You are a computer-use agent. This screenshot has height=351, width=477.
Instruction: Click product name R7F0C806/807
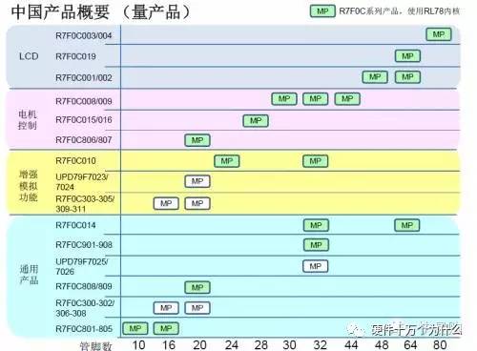coord(84,140)
